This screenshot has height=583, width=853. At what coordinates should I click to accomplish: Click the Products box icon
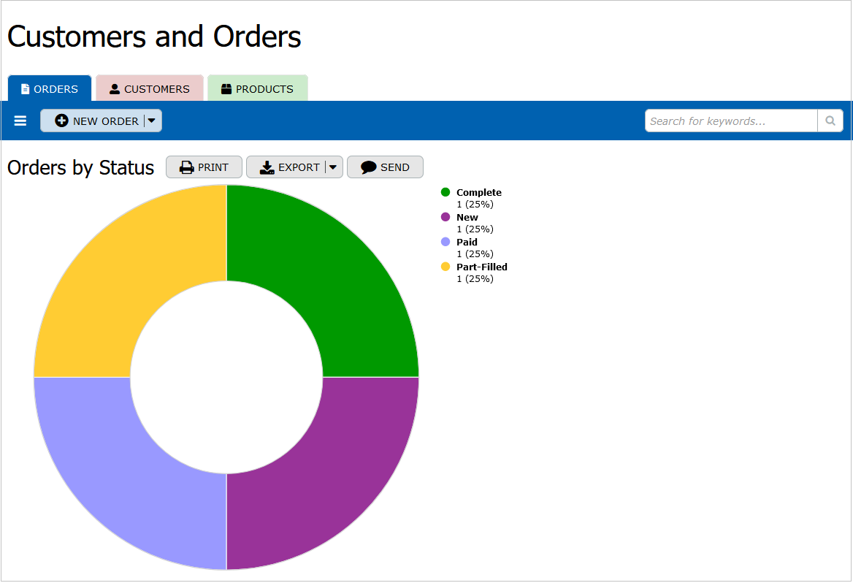click(x=226, y=89)
